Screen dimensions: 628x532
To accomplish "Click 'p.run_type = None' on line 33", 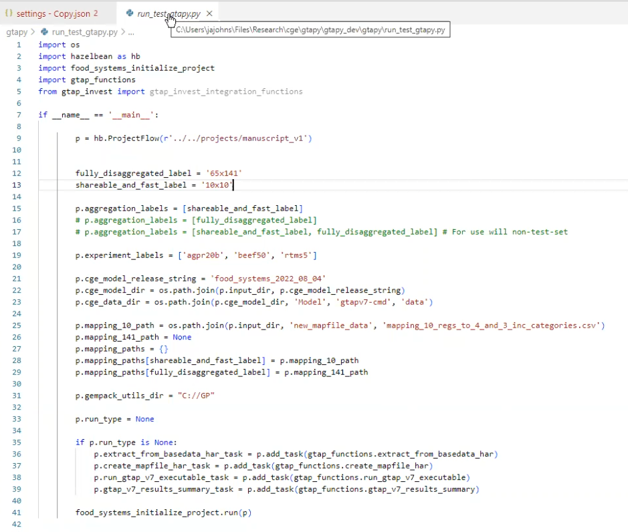I will click(114, 419).
